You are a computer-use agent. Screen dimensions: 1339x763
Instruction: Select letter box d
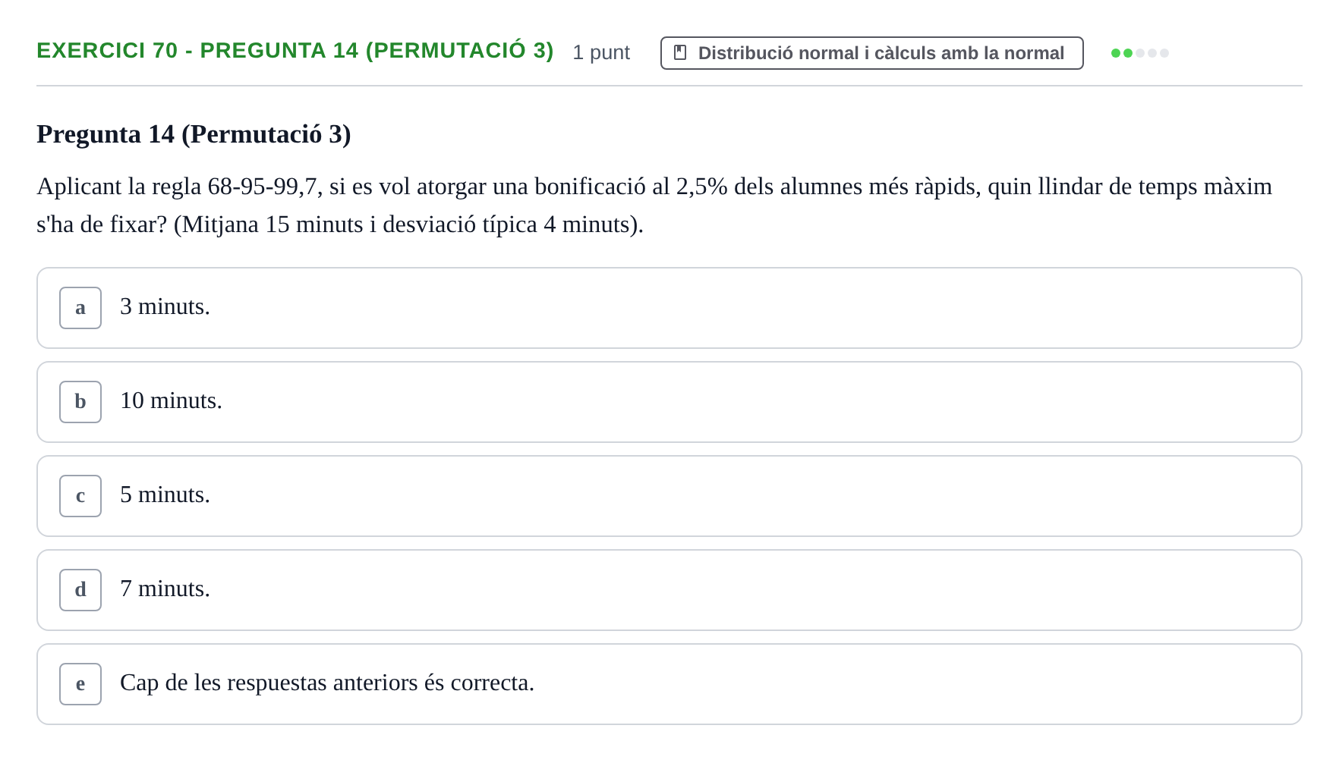pos(80,590)
